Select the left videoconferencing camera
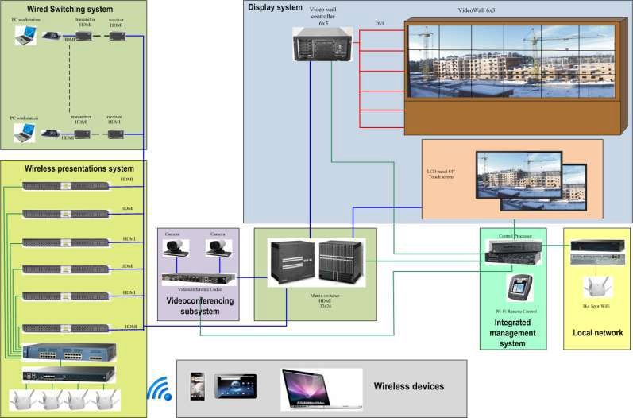This screenshot has width=633, height=418. pos(176,249)
